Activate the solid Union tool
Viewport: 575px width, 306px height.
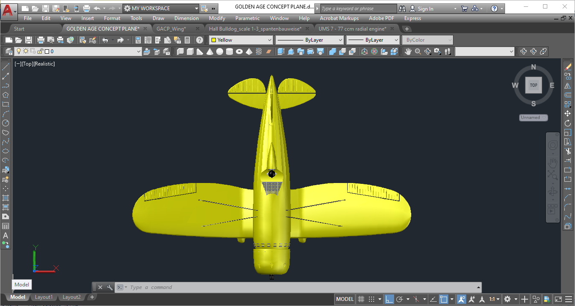tap(332, 51)
